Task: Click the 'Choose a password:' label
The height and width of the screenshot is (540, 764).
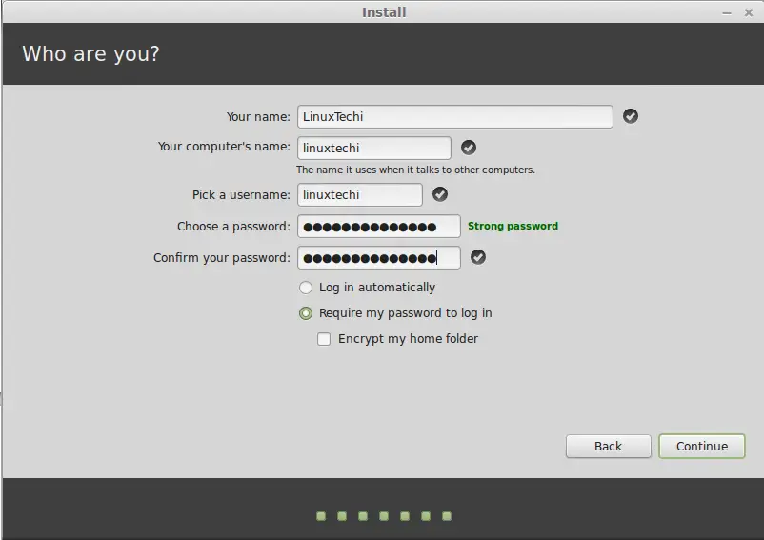Action: [233, 227]
